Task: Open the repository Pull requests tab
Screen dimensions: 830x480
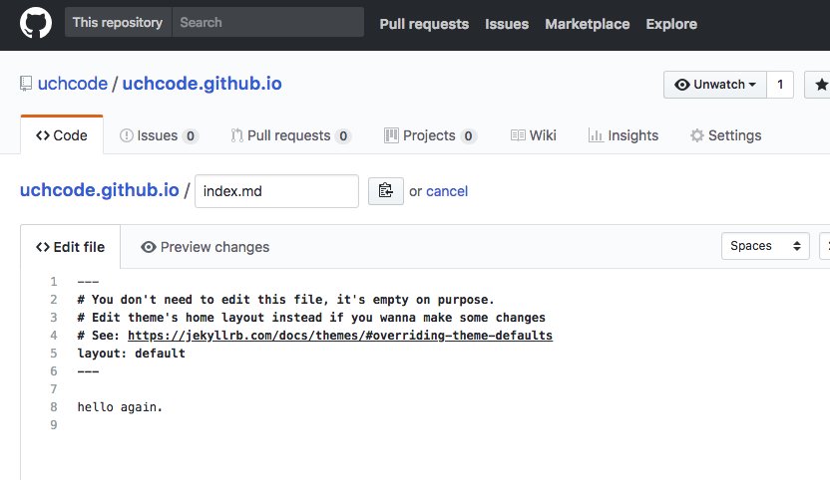Action: coord(290,135)
